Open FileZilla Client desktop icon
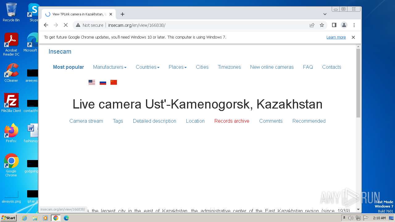 click(x=11, y=103)
